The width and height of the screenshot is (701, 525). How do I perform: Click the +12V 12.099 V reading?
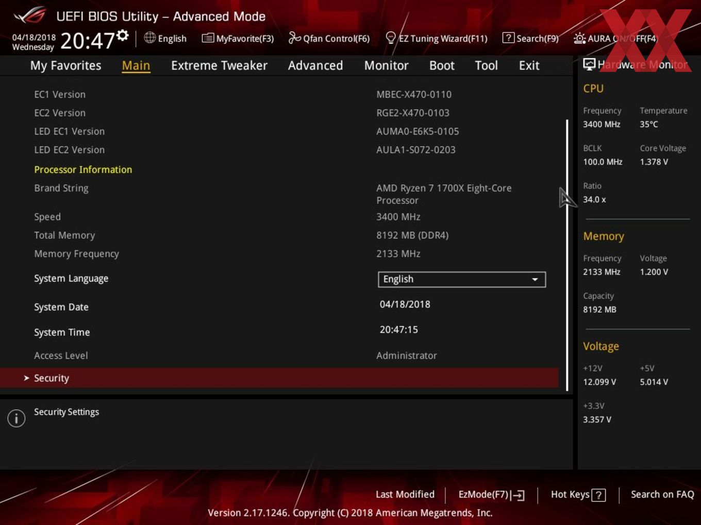point(599,382)
